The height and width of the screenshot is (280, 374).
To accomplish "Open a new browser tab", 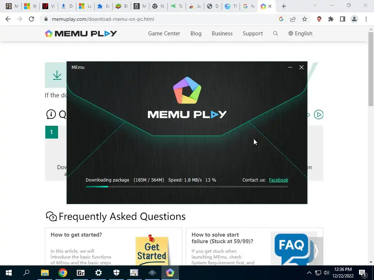I will pos(283,7).
